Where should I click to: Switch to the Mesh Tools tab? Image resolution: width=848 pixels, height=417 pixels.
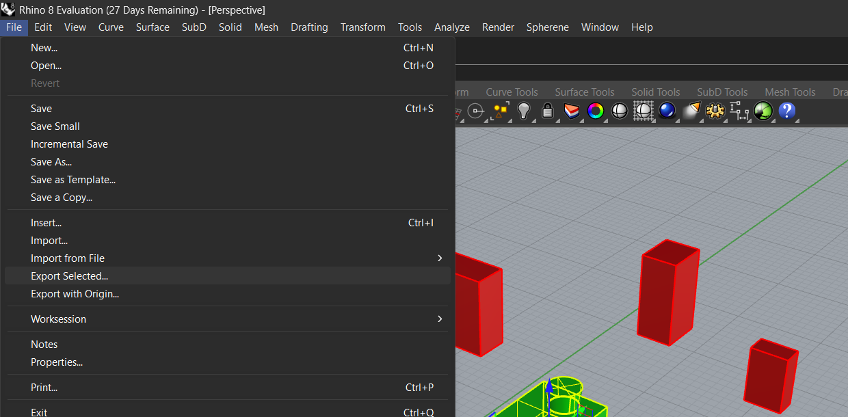[790, 92]
